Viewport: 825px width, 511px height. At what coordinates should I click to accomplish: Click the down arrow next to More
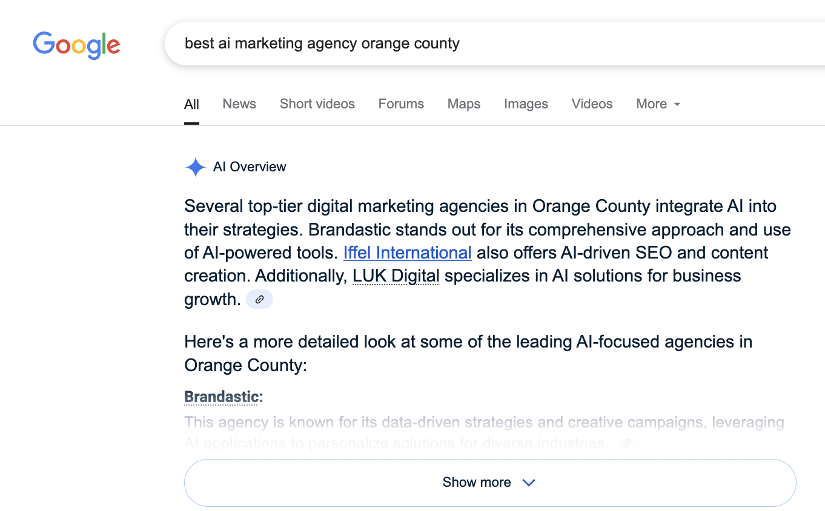(x=677, y=105)
